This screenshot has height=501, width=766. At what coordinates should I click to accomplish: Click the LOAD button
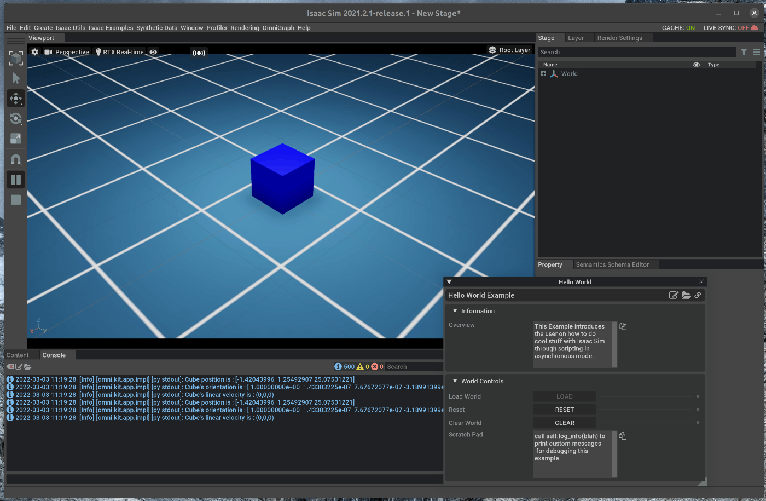pos(565,396)
